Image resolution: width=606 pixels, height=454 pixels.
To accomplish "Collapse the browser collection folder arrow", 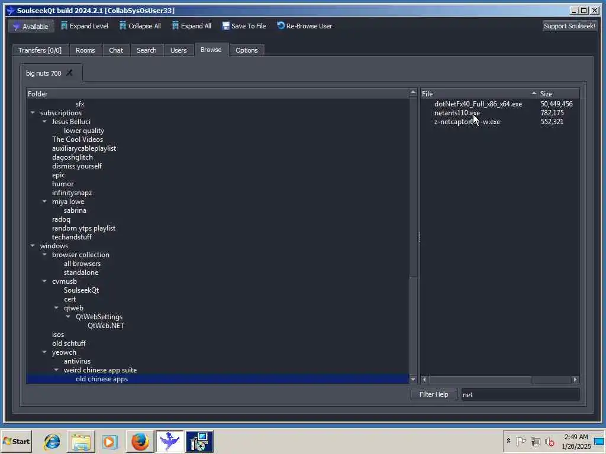I will (x=44, y=255).
